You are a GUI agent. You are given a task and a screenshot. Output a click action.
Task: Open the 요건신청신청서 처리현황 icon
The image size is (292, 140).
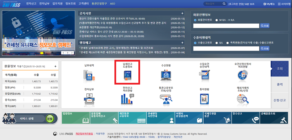coord(243,75)
